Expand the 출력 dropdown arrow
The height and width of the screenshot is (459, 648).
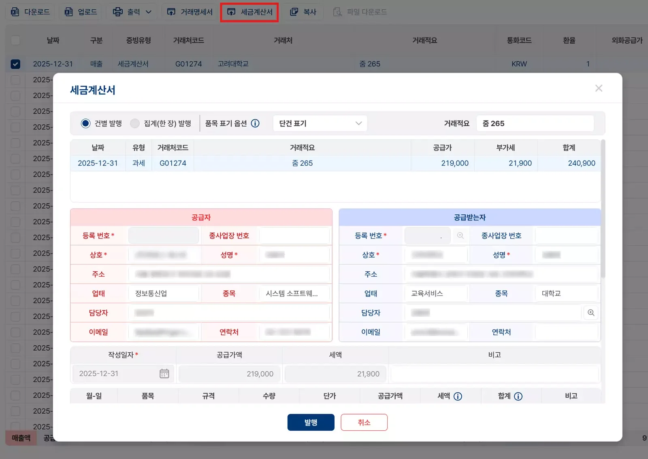pos(148,12)
